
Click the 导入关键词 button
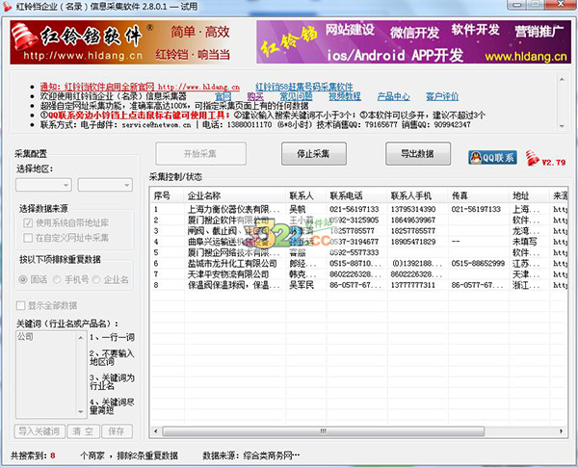pyautogui.click(x=39, y=431)
